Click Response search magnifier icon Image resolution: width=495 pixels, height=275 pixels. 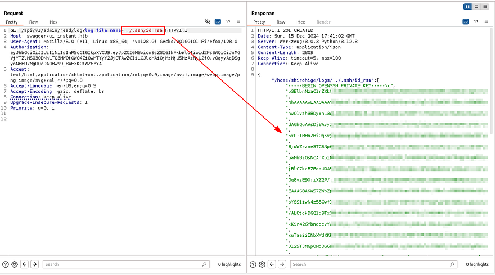click(452, 264)
